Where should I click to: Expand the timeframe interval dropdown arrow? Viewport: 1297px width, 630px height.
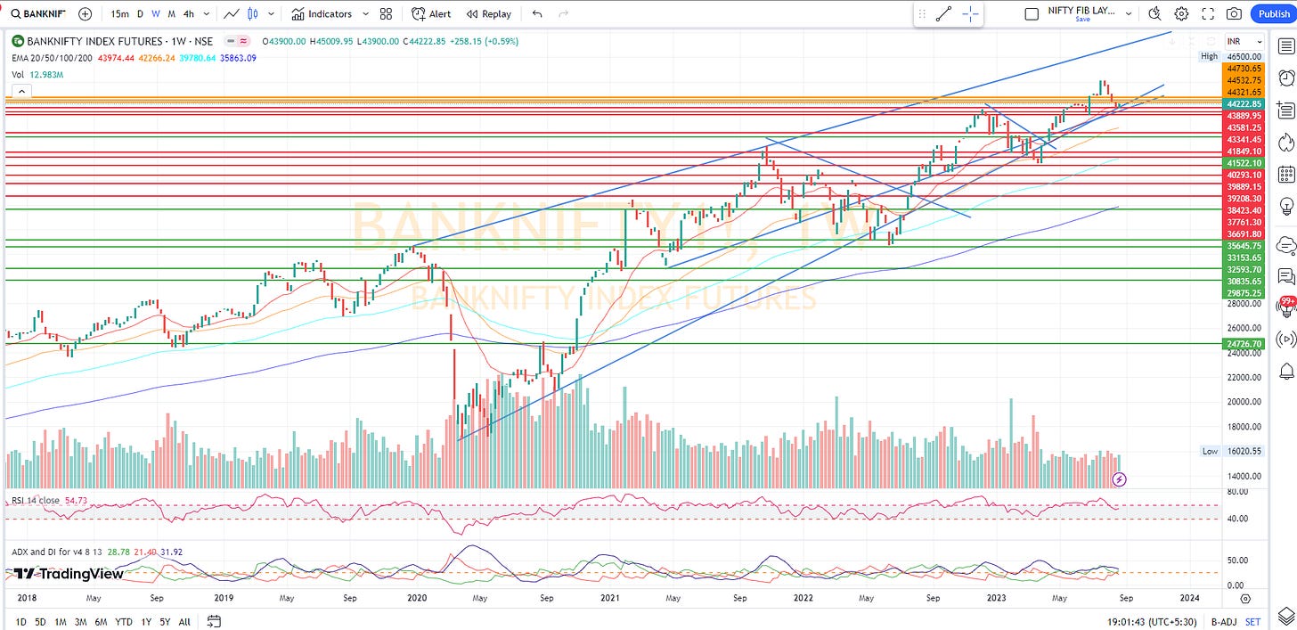(x=208, y=14)
